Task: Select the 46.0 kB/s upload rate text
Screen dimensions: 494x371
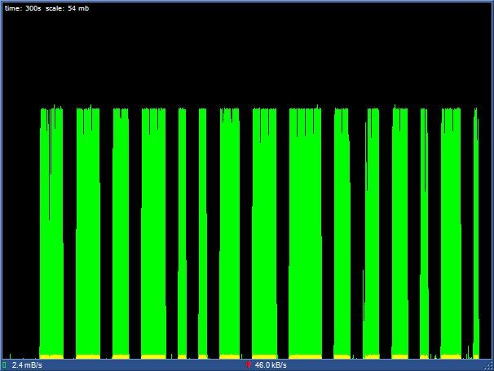Action: (271, 365)
